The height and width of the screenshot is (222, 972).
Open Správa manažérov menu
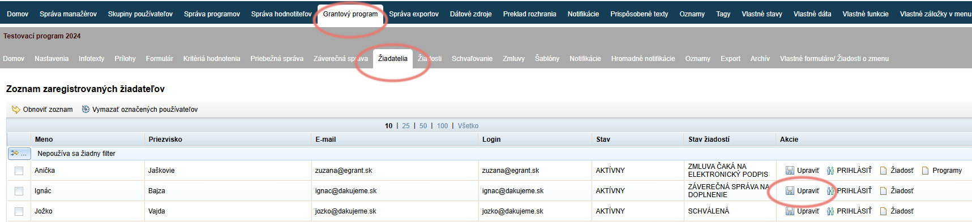coord(68,14)
